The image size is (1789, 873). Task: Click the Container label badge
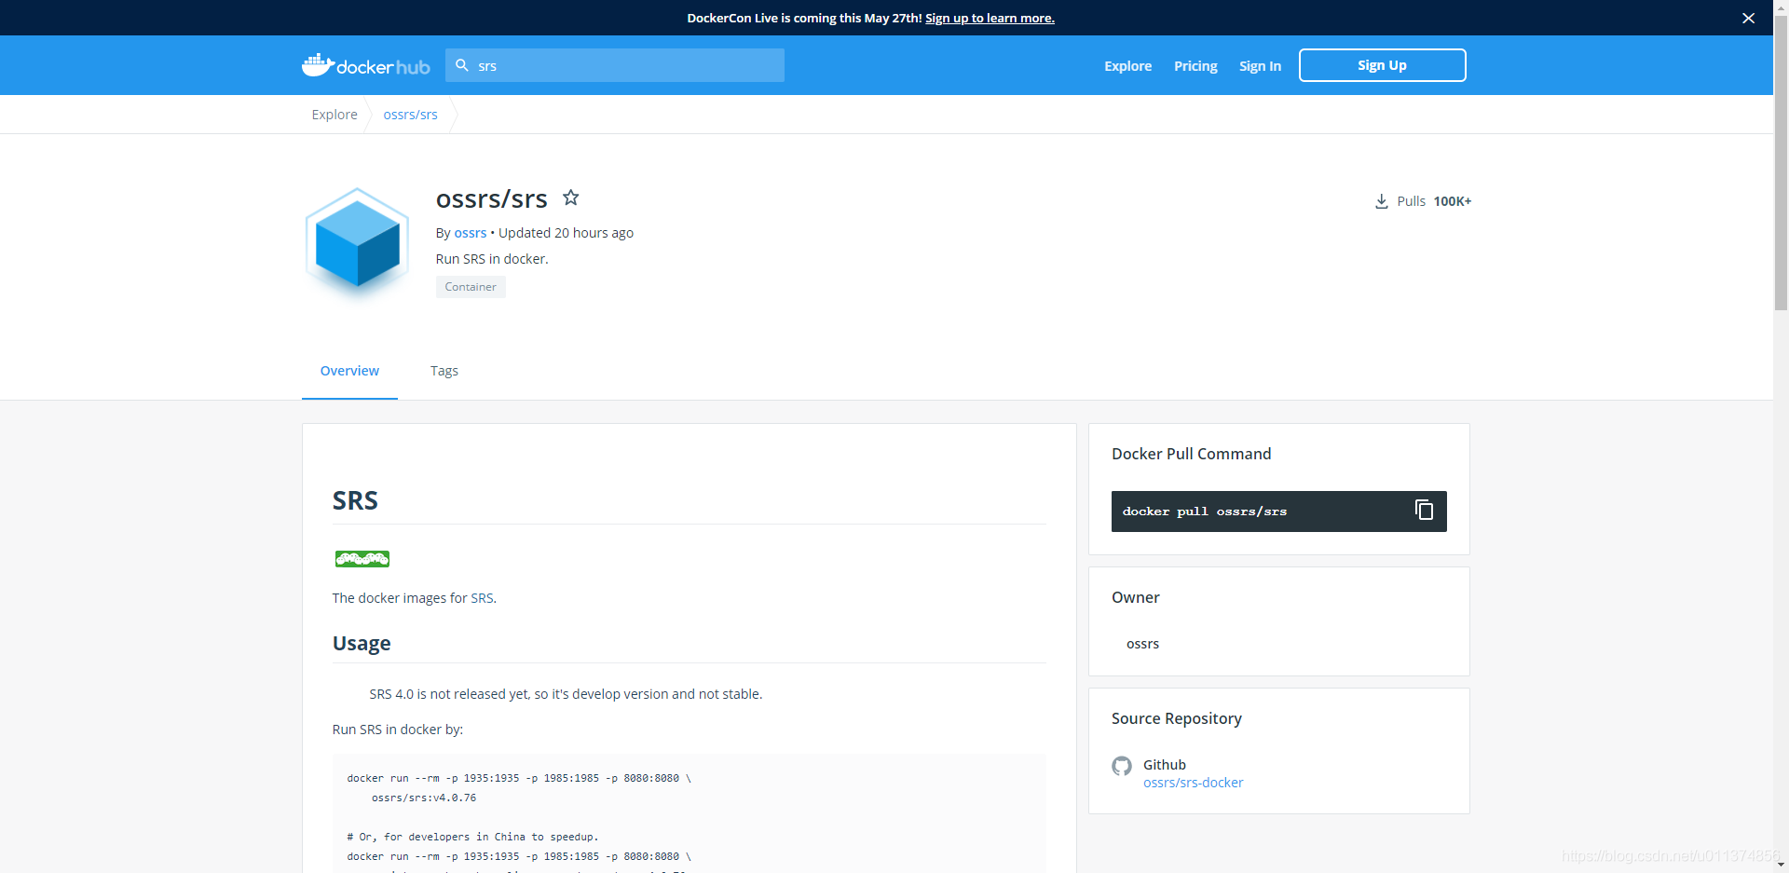click(x=470, y=287)
